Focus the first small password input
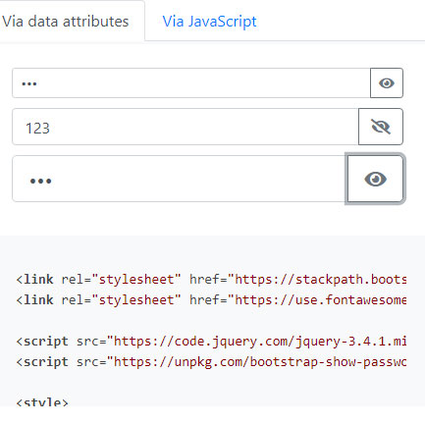The width and height of the screenshot is (425, 425). click(x=191, y=83)
